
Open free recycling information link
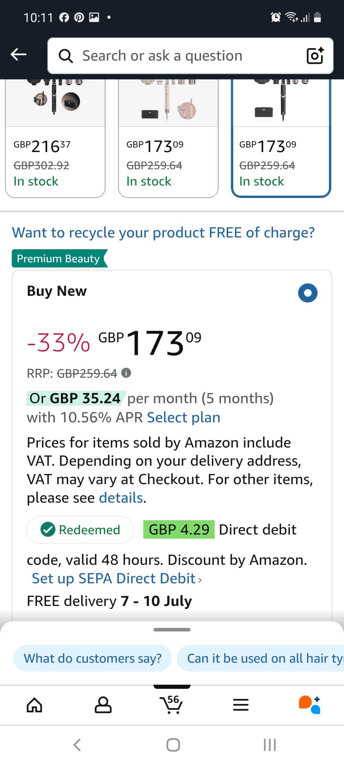pos(163,233)
